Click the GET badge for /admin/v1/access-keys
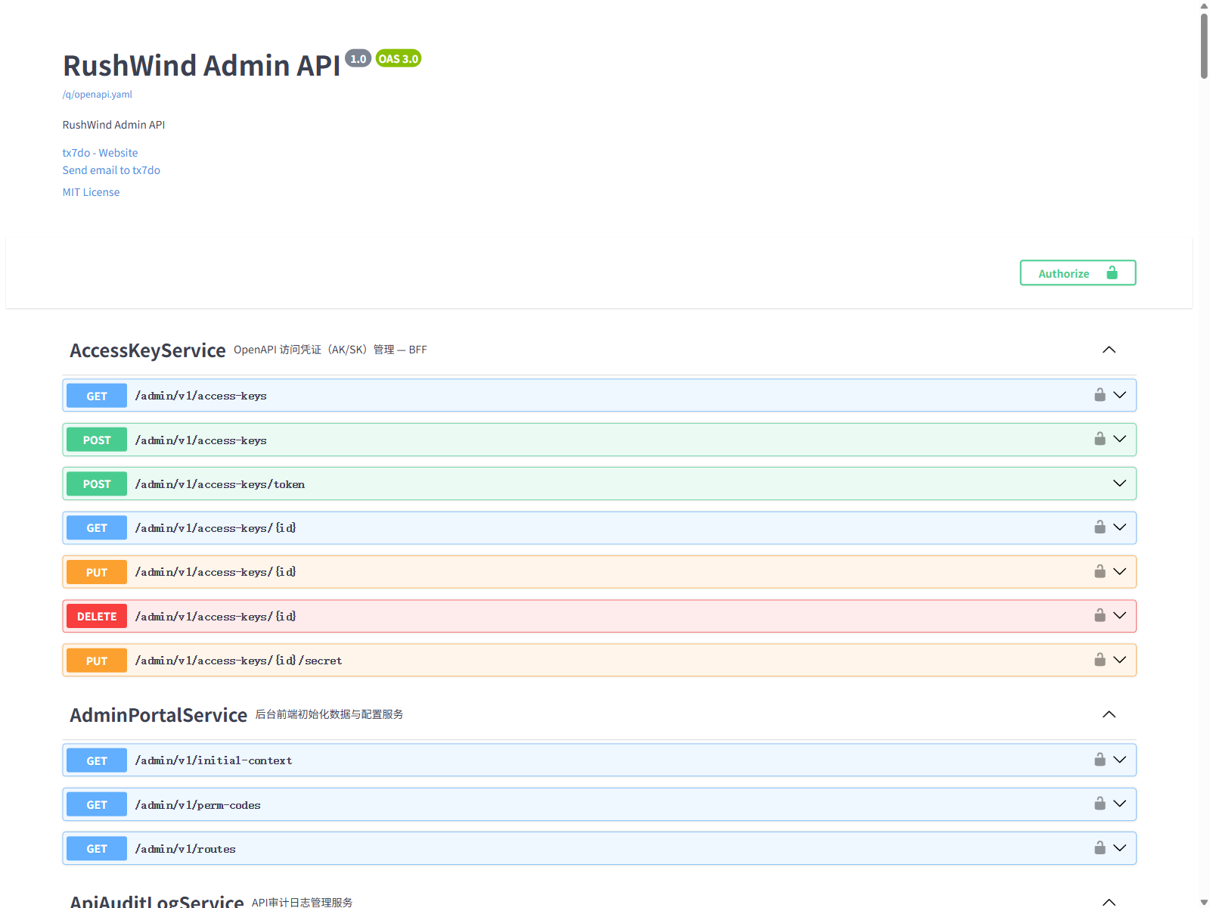This screenshot has height=908, width=1210. click(97, 396)
